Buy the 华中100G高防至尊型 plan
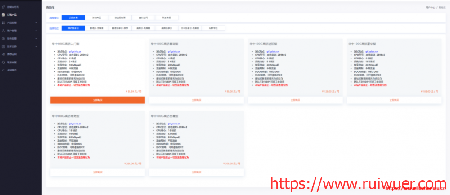The width and height of the screenshot is (450, 195). tap(196, 172)
